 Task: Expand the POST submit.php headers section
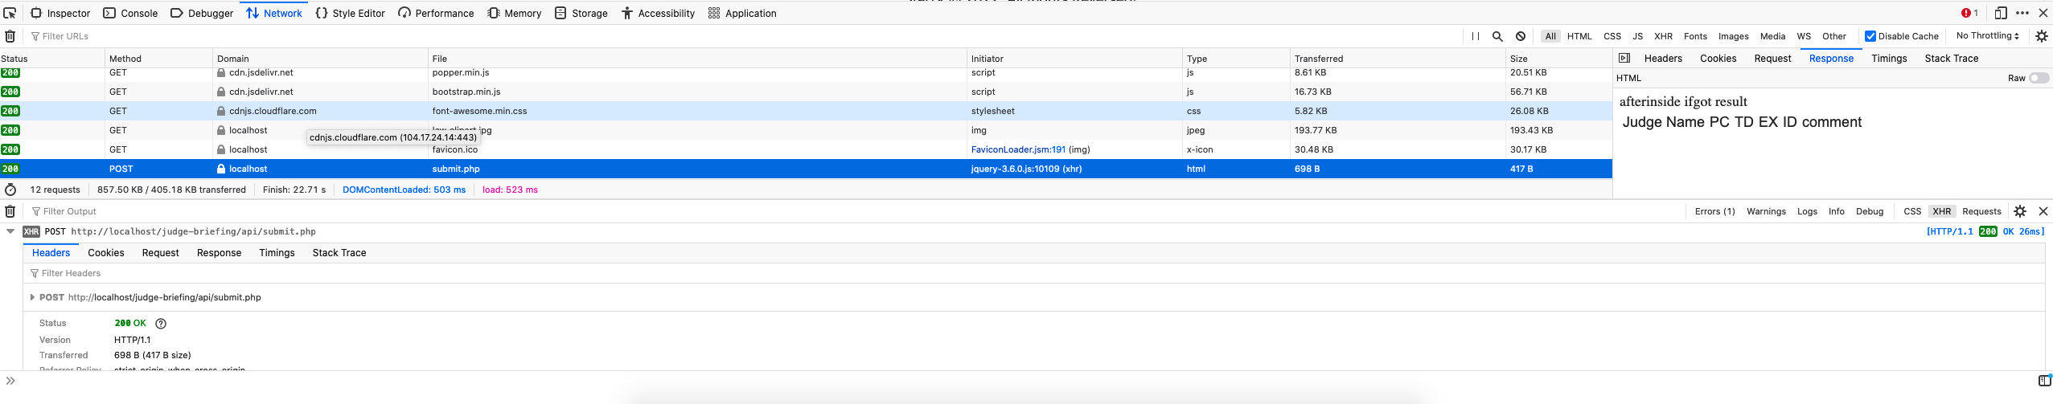pos(32,297)
